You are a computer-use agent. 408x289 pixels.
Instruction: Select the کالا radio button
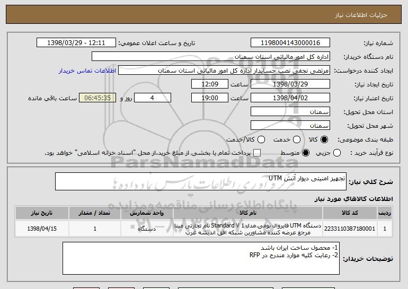pos(324,139)
